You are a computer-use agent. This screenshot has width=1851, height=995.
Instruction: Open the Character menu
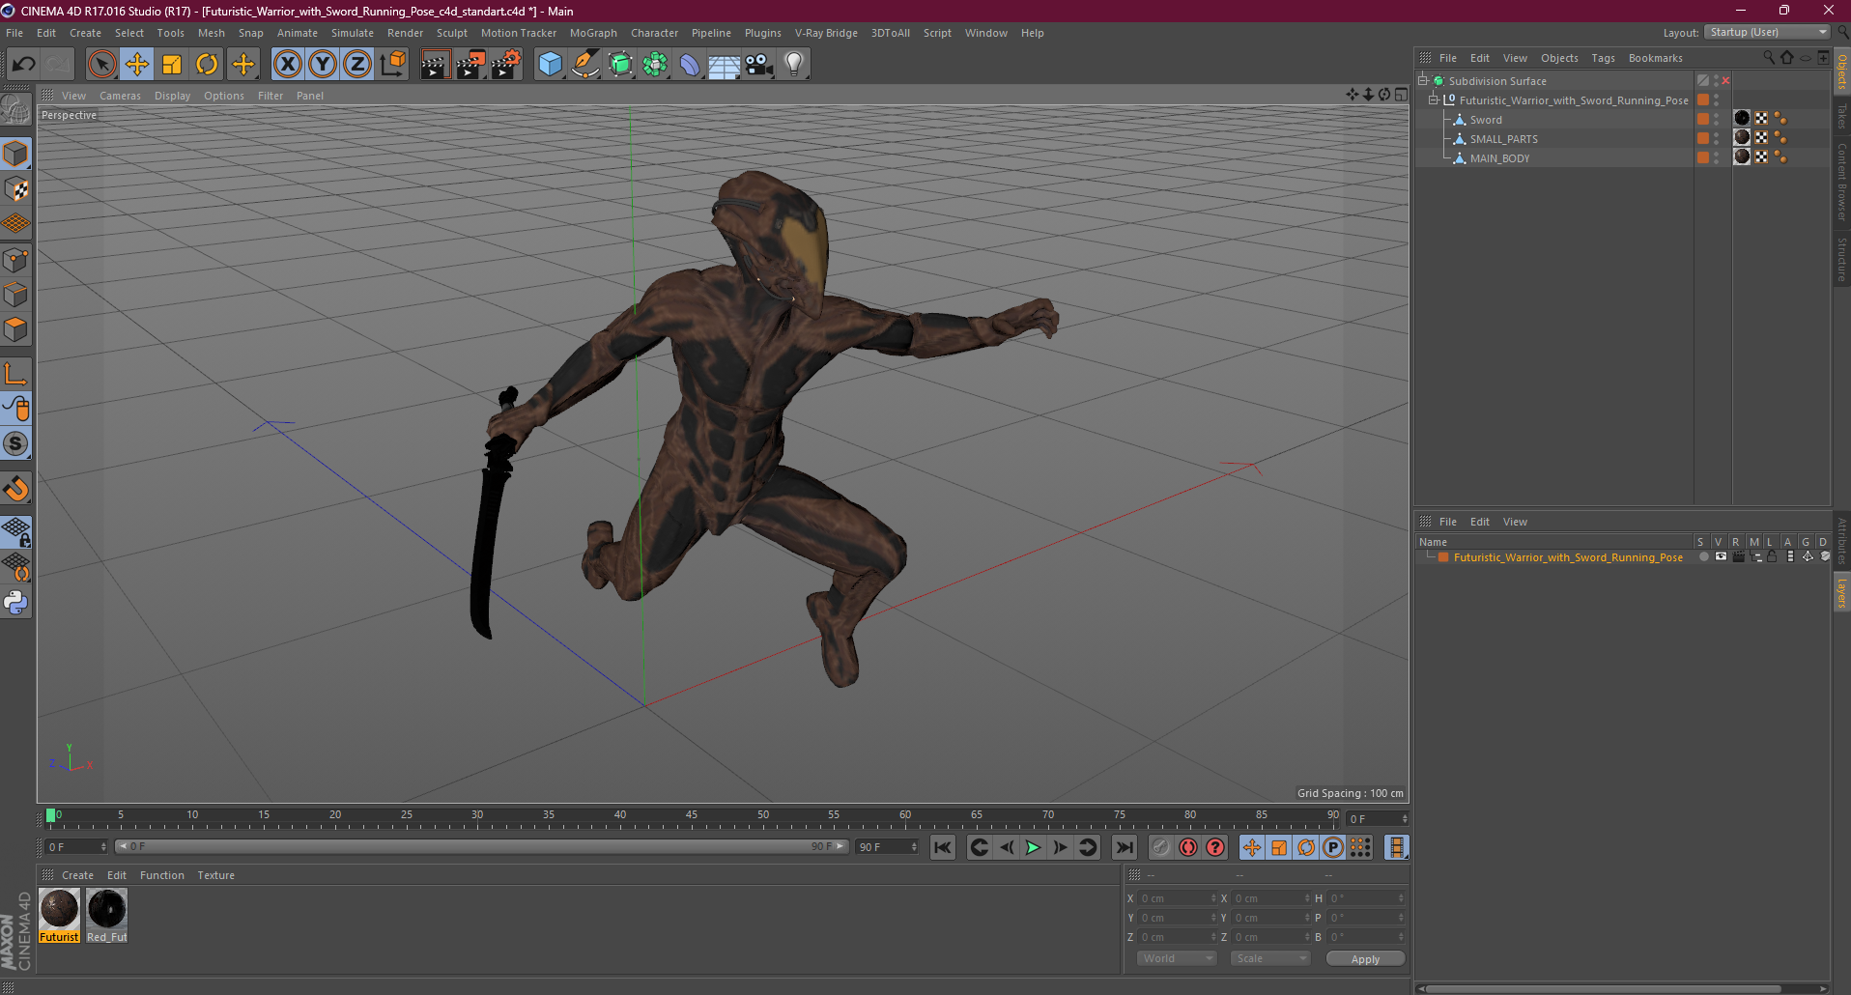(x=654, y=33)
